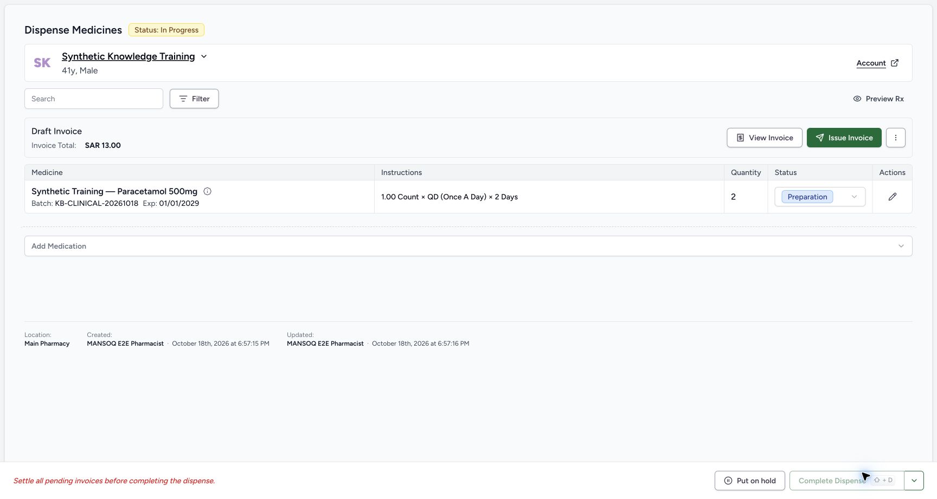Screen dimensions: 937x499
Task: Click the pencil edit icon for Paracetamol
Action: 892,197
